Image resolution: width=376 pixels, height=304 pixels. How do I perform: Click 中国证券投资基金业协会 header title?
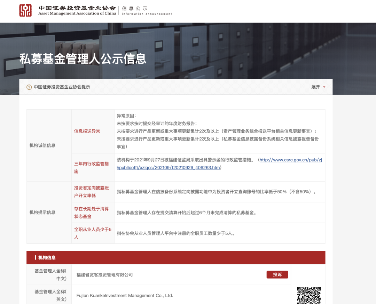(77, 8)
